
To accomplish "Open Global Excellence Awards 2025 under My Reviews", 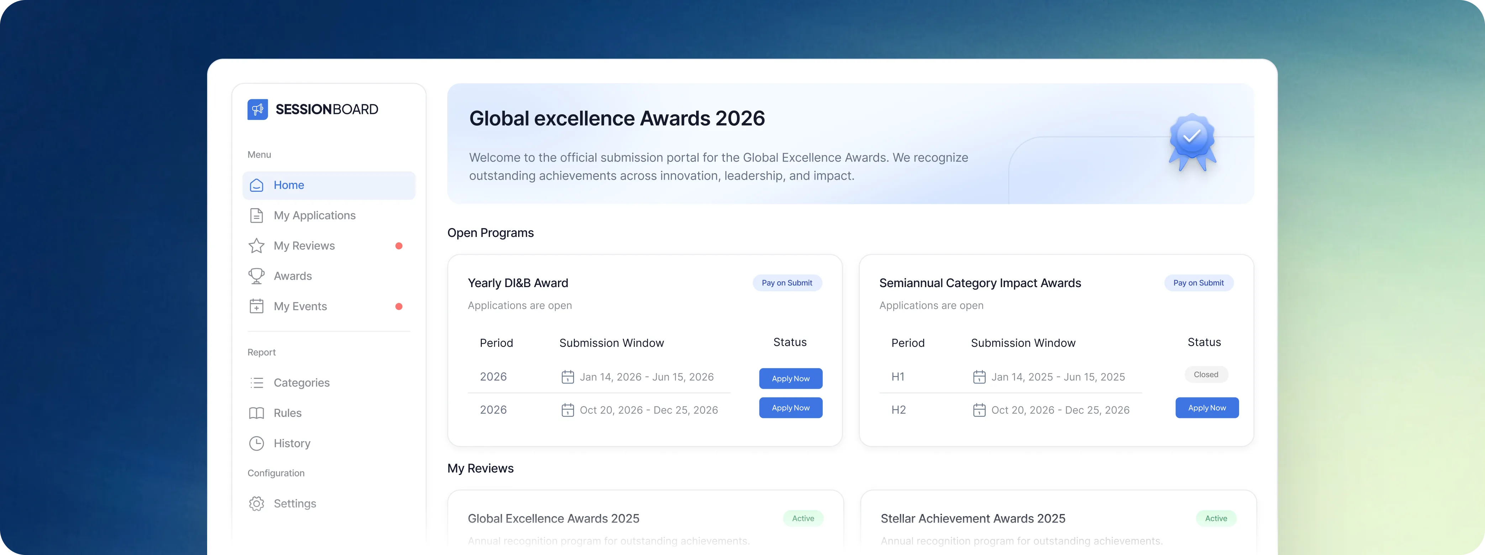I will pos(553,518).
